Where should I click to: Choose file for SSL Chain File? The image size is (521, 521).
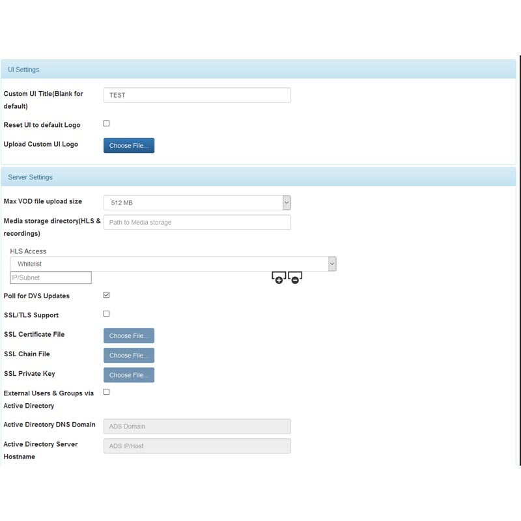129,356
